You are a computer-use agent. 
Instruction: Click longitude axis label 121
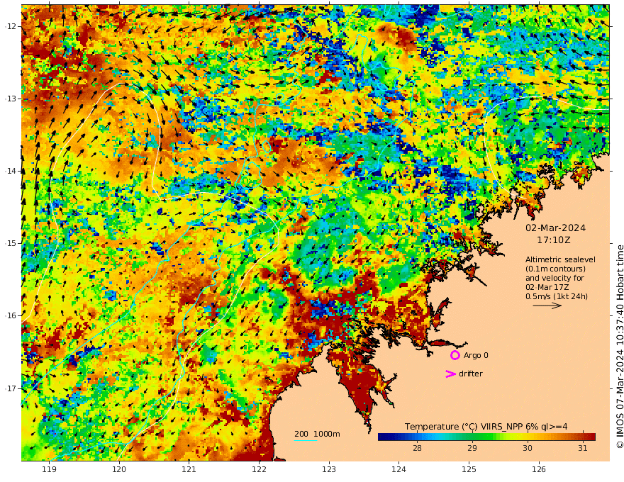pyautogui.click(x=189, y=470)
